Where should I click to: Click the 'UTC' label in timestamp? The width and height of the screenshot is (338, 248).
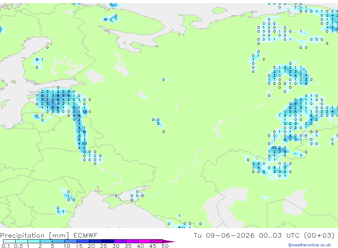[x=293, y=235]
